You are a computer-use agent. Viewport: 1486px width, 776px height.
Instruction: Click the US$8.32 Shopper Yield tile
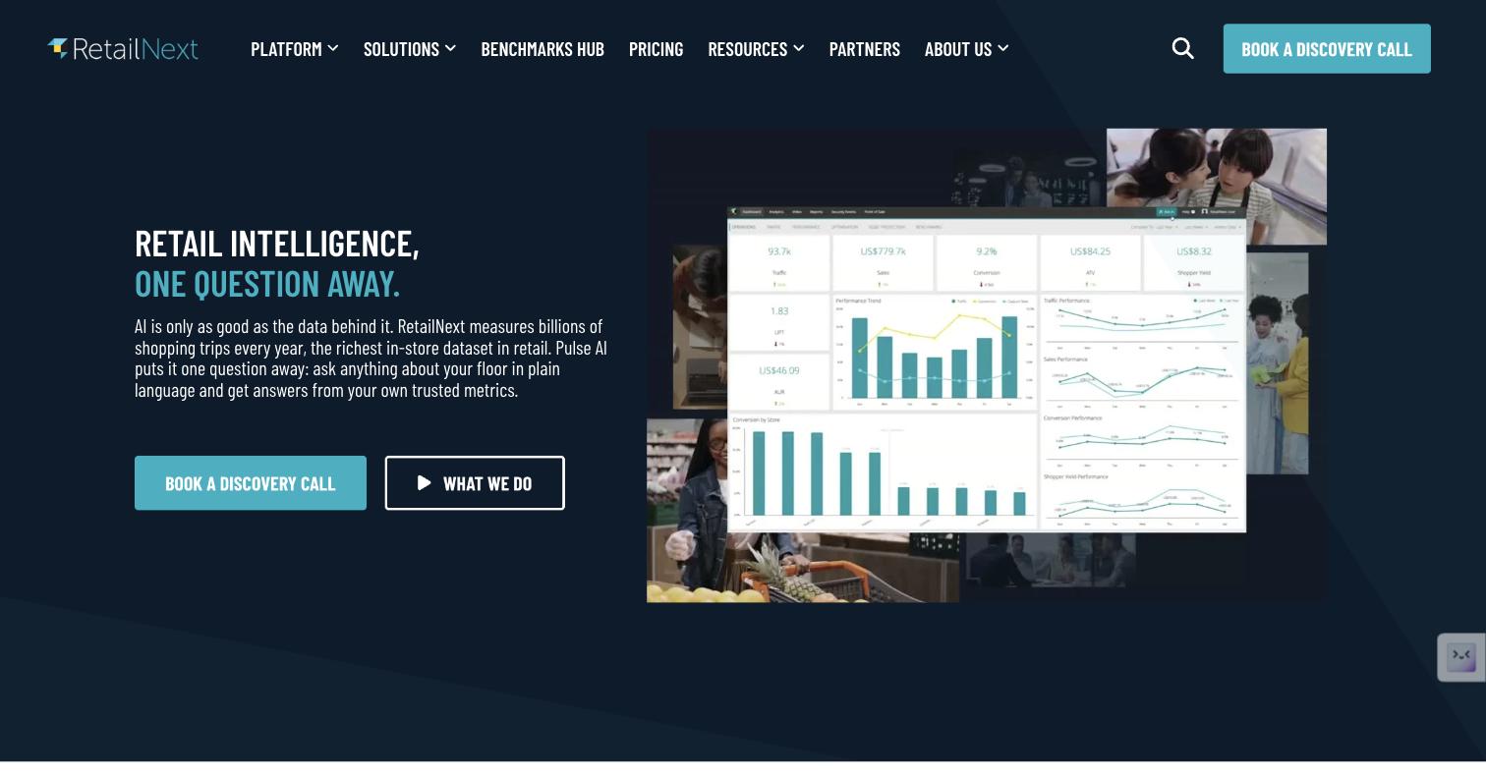[1194, 262]
